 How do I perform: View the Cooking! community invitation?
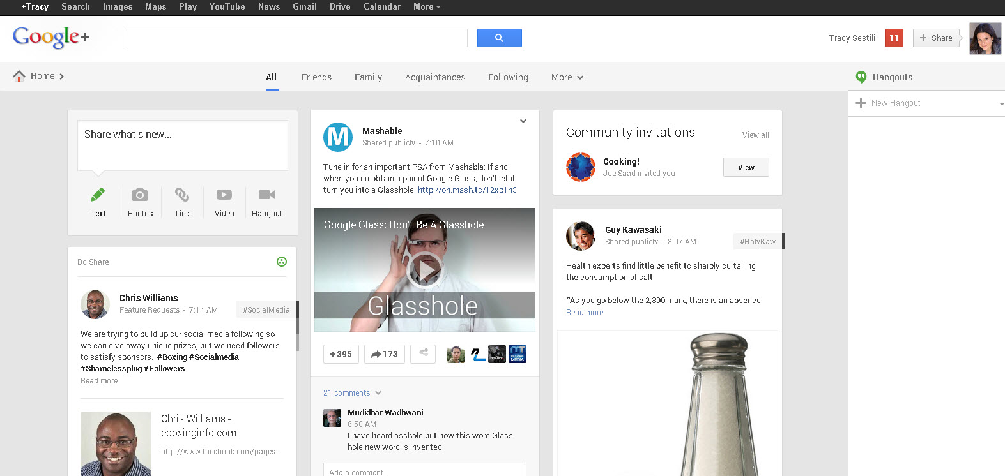click(x=746, y=167)
